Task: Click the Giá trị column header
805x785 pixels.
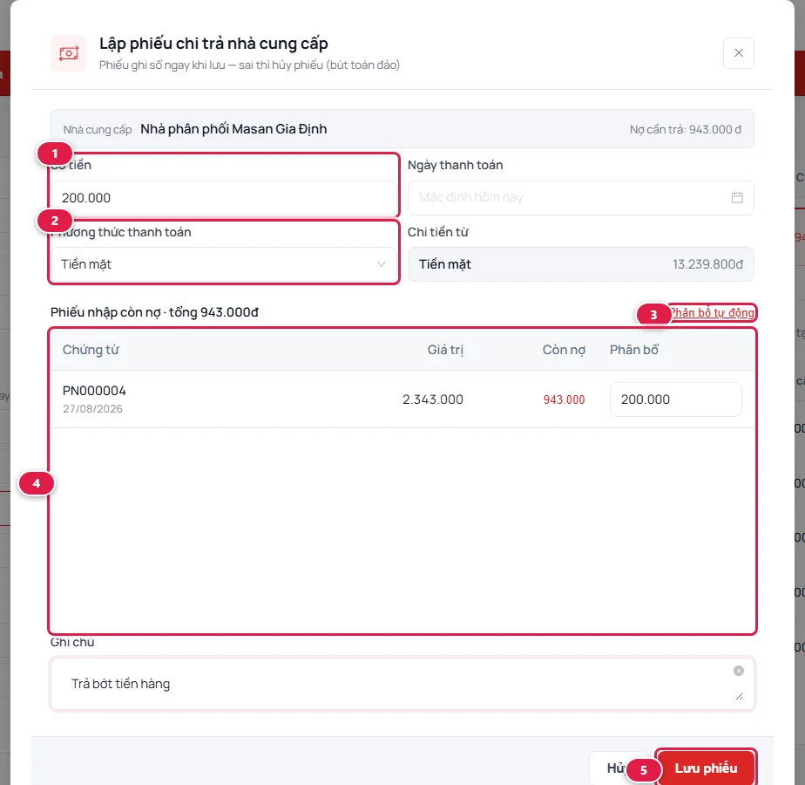Action: point(445,350)
